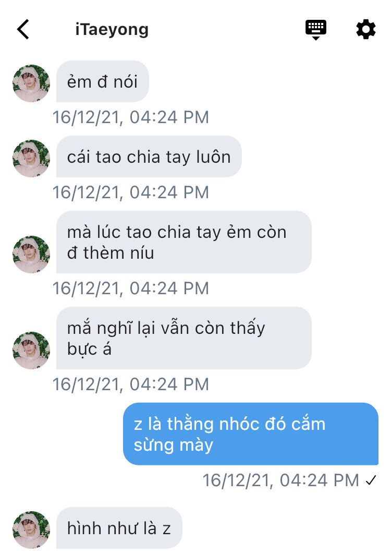Select the 'vẫn còn thấy bực á' bubble
The height and width of the screenshot is (554, 391).
184,338
